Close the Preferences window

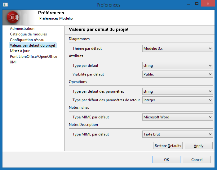(208, 3)
